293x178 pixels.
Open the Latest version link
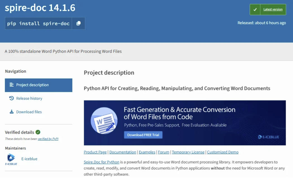[273, 9]
